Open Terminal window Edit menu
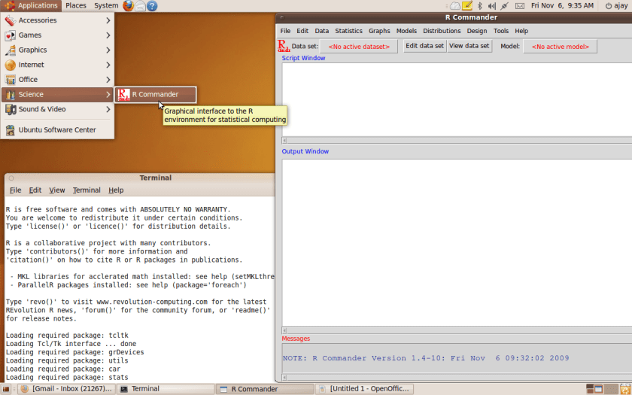Screen dimensions: 632x395 click(35, 190)
